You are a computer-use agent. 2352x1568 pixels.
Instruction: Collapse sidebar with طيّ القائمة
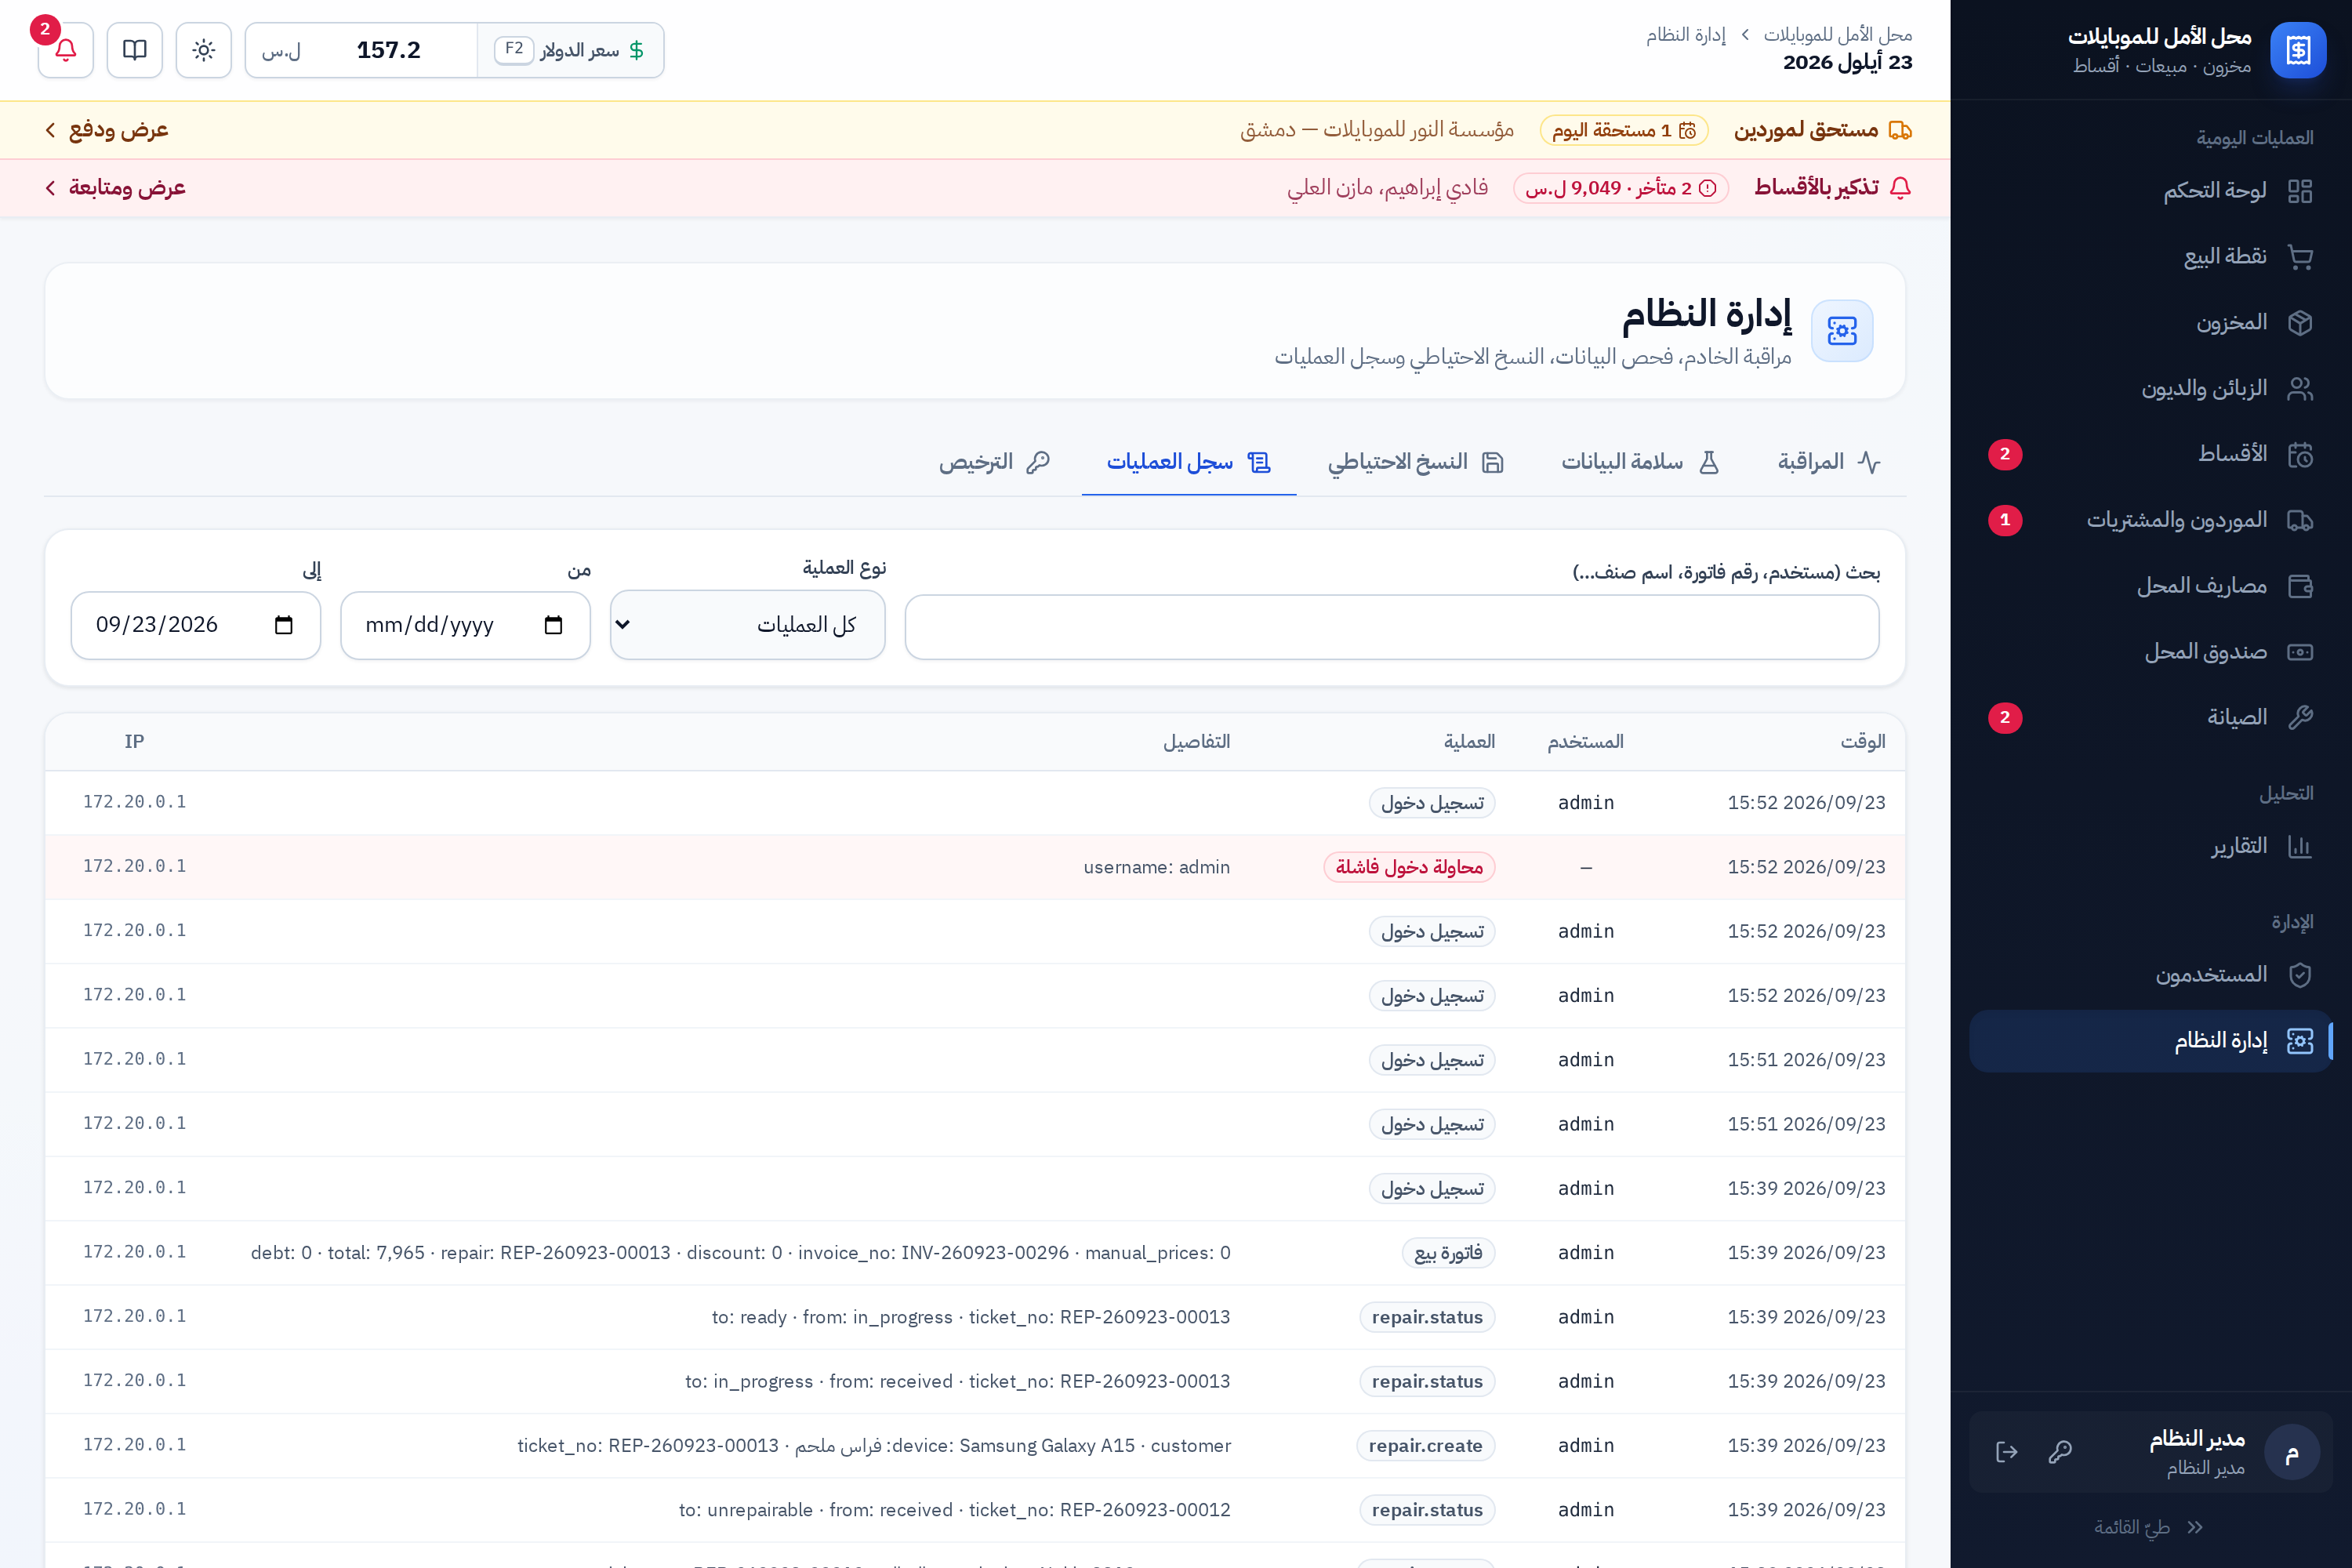click(2150, 1528)
